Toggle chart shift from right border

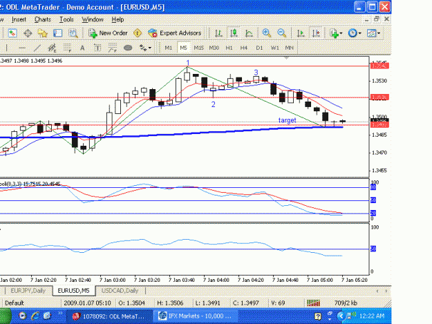pos(316,33)
